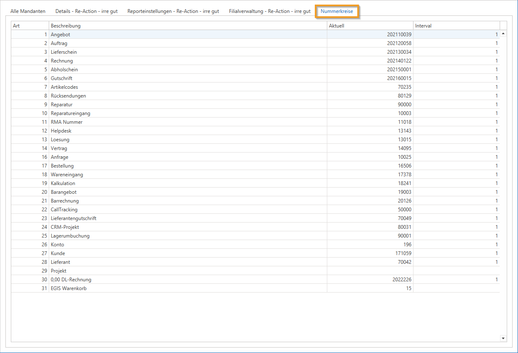Edit the Interval value for Kunde
The image size is (518, 353).
[456, 253]
